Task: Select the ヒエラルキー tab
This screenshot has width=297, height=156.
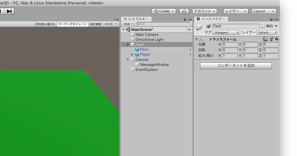Action: point(136,19)
